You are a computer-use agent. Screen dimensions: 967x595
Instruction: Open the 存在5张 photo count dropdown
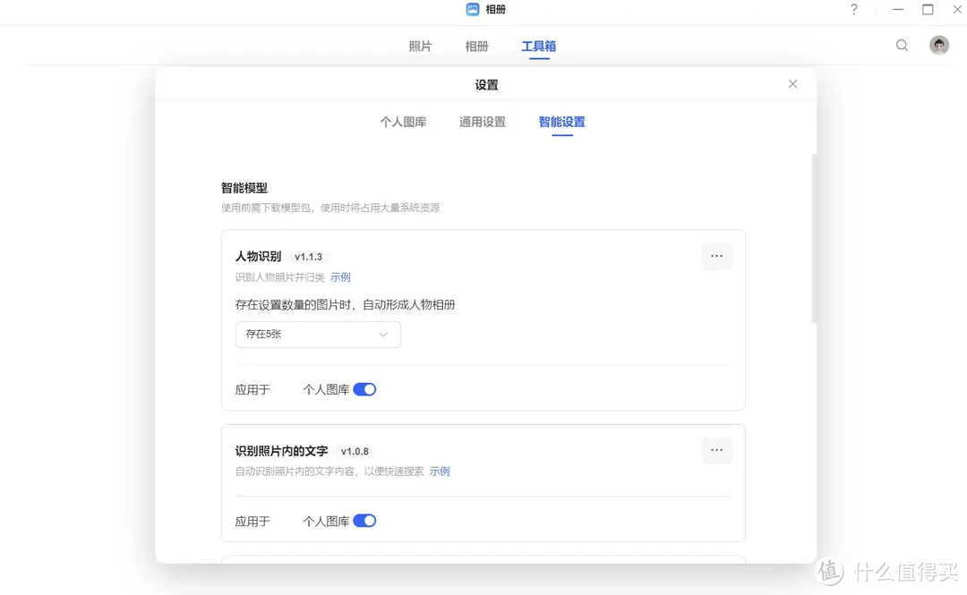317,334
